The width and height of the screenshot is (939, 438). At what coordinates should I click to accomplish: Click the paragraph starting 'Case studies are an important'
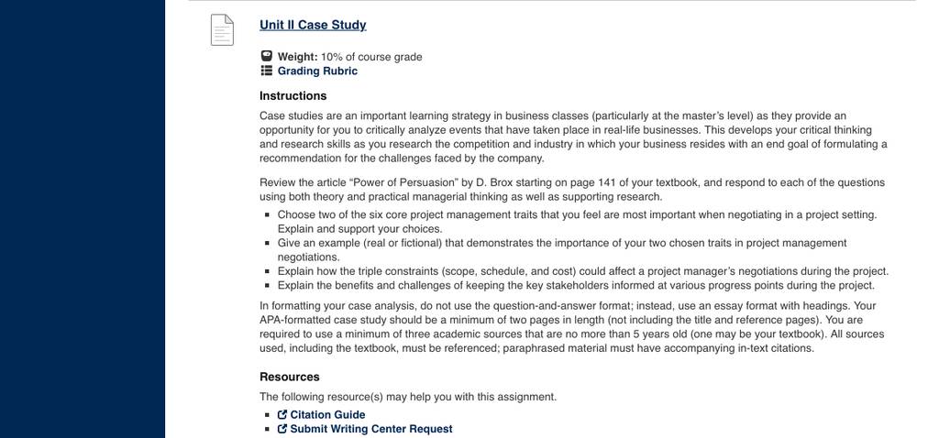(573, 137)
